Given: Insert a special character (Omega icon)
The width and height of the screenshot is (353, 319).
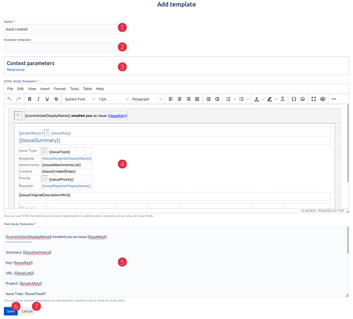Looking at the screenshot, I should point(294,99).
